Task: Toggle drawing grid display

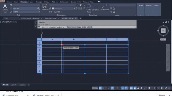Action: pyautogui.click(x=100, y=88)
